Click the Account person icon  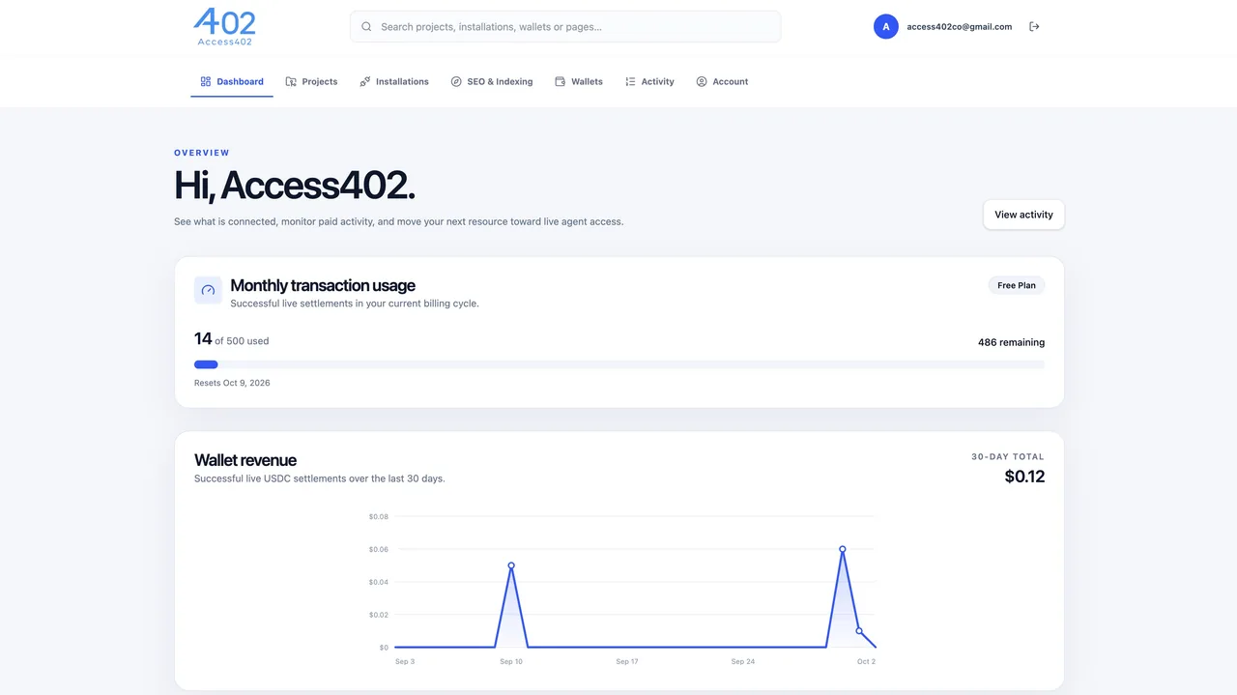(702, 82)
